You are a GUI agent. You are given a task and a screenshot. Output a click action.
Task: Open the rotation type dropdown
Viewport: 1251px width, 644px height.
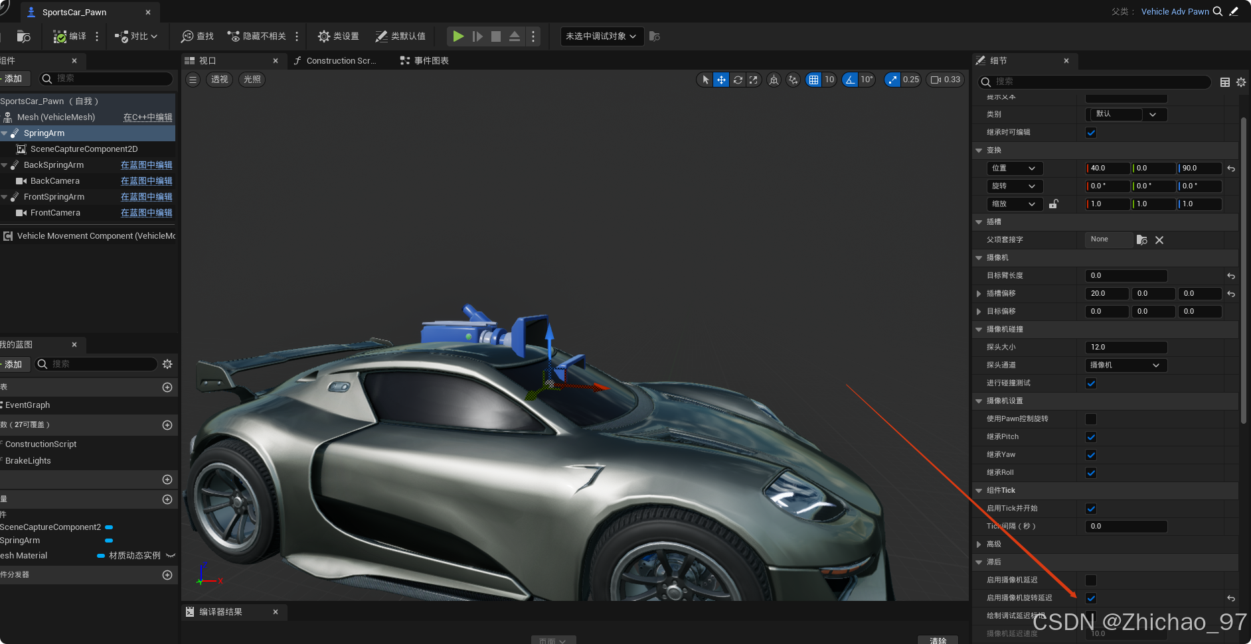(x=1015, y=186)
